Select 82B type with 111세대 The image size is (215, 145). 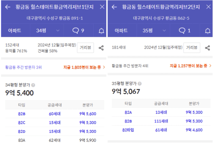(161, 121)
